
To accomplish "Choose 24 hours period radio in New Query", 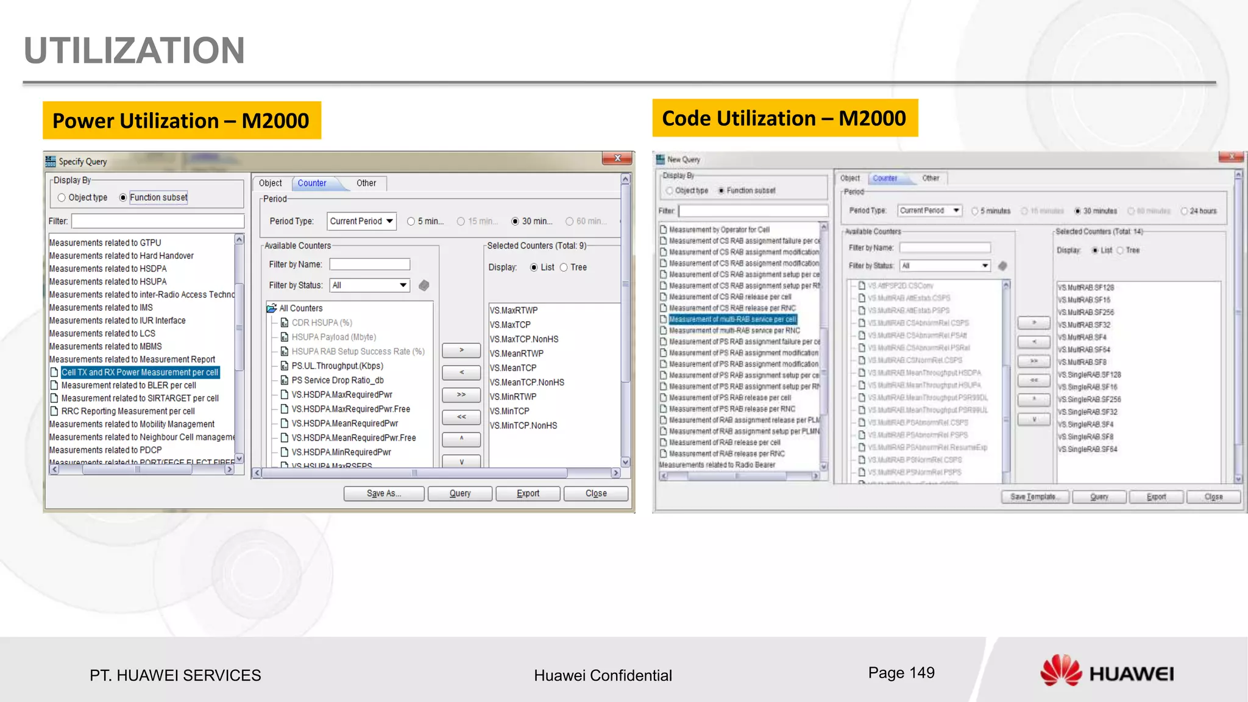I will tap(1184, 211).
